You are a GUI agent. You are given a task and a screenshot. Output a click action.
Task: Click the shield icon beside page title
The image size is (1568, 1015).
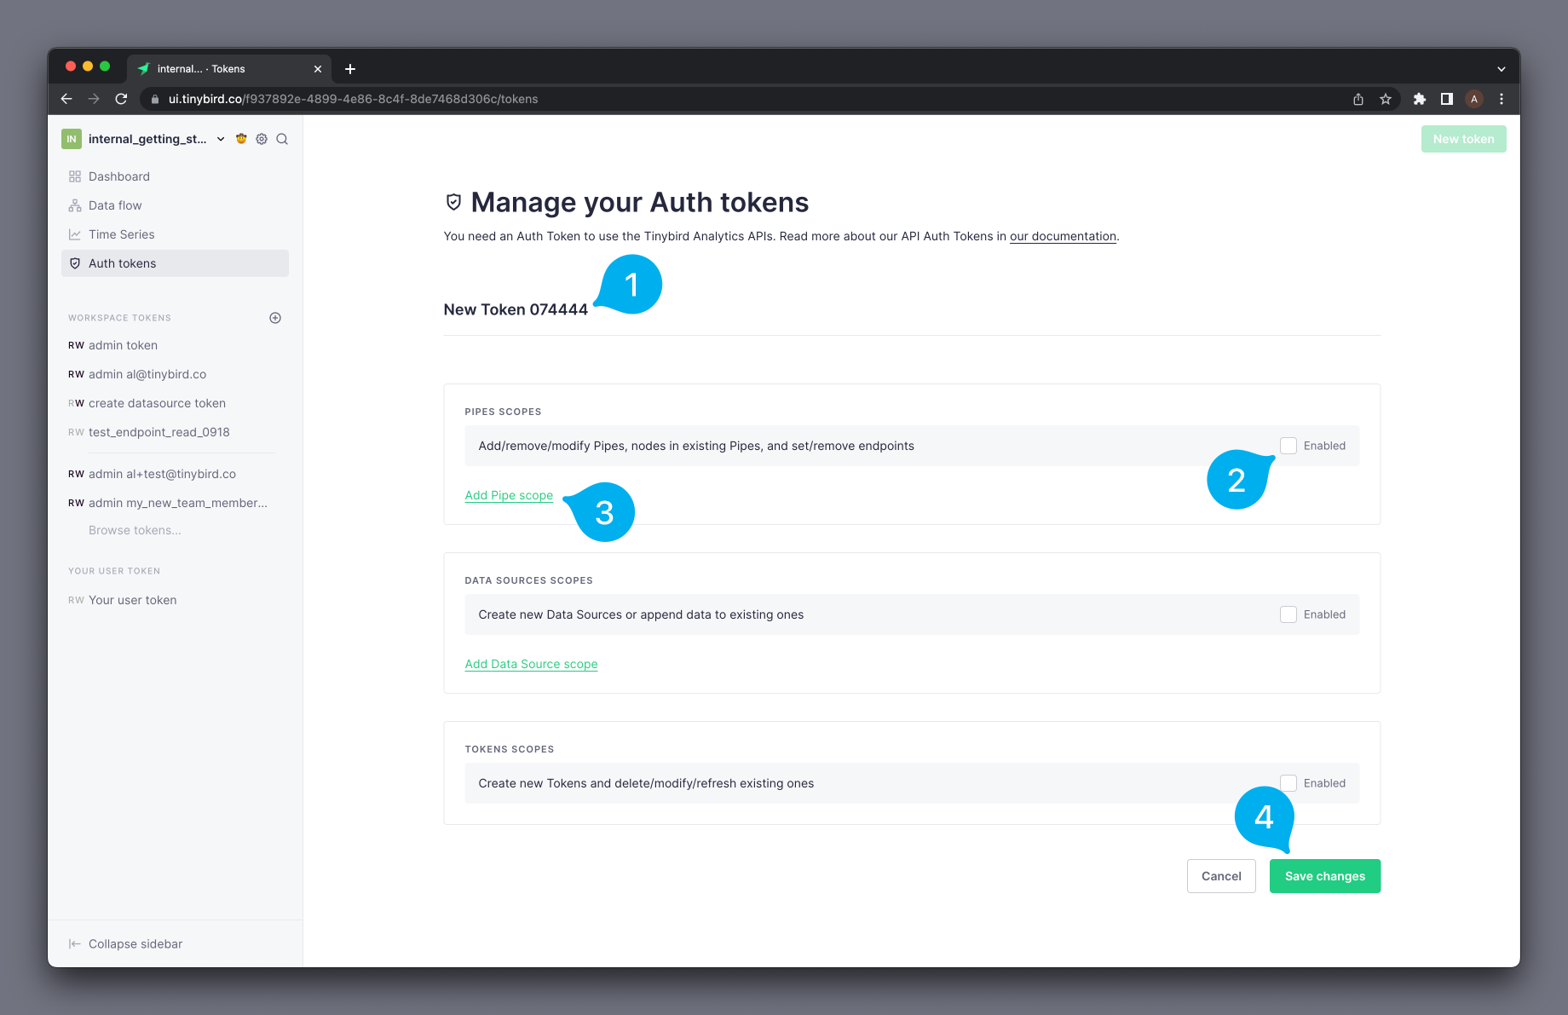pos(453,202)
